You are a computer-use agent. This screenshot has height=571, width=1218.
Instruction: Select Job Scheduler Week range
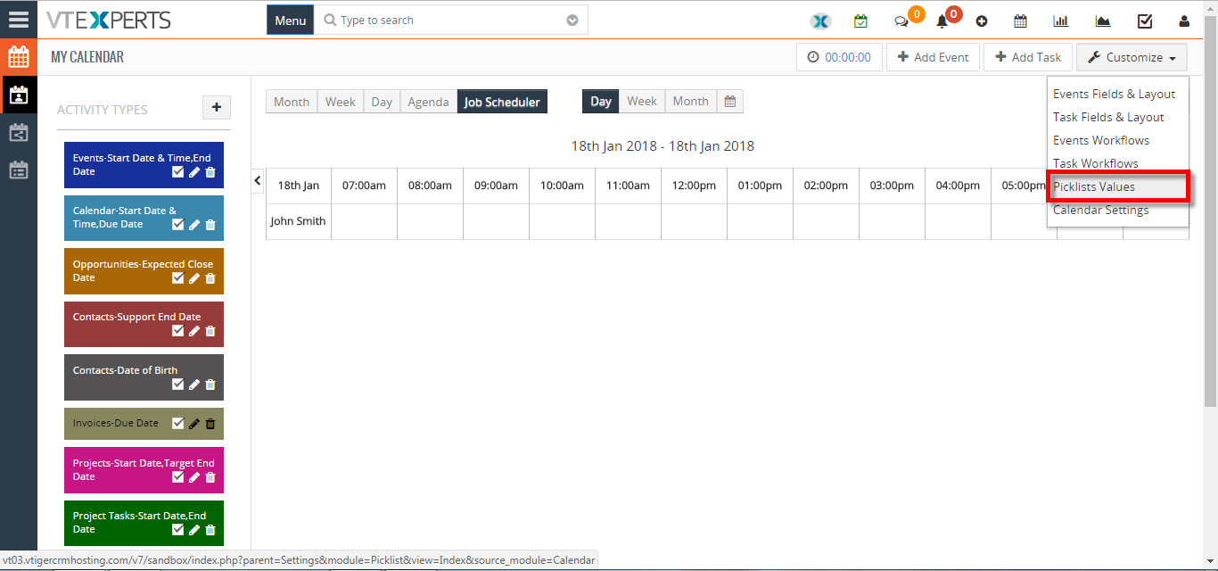642,101
